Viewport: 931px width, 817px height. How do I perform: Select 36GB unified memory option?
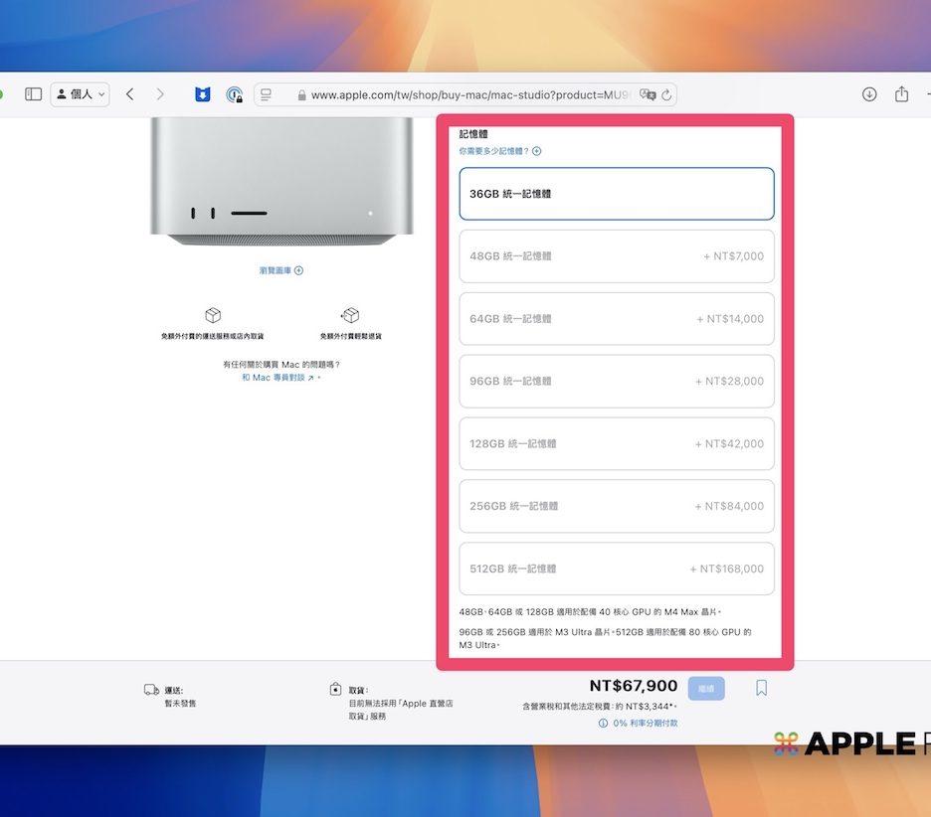point(616,194)
